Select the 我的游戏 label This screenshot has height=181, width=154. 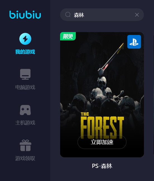(25, 52)
